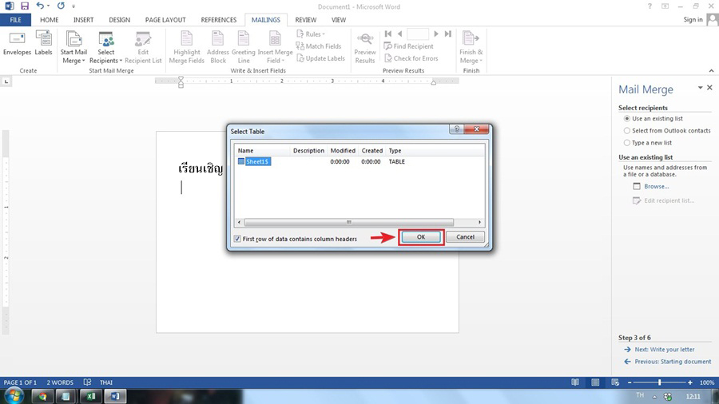Open Chrome from the taskbar

pos(42,396)
